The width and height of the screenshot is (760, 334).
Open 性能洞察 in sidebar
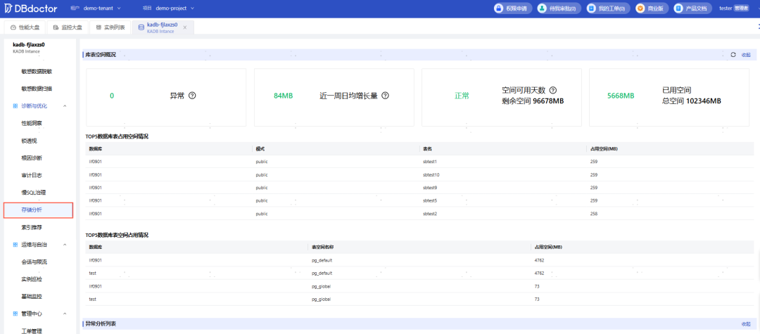coord(32,124)
